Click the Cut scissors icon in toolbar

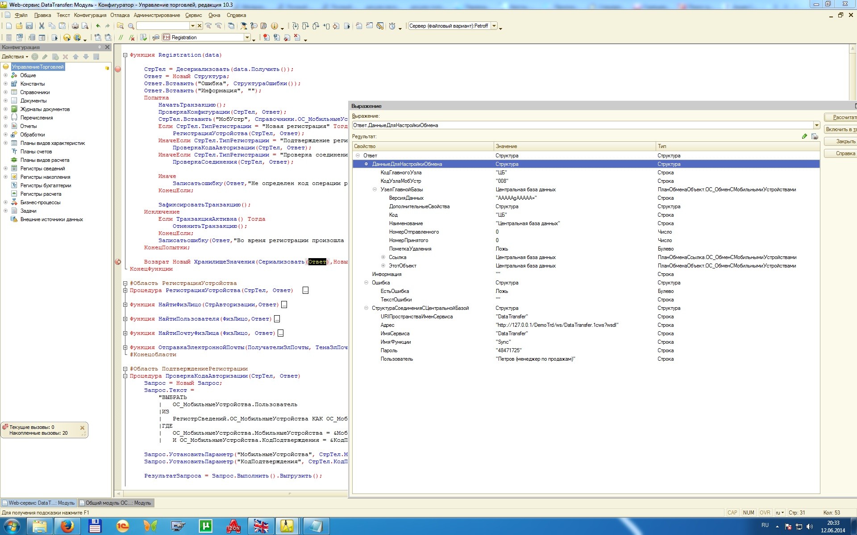pyautogui.click(x=42, y=26)
